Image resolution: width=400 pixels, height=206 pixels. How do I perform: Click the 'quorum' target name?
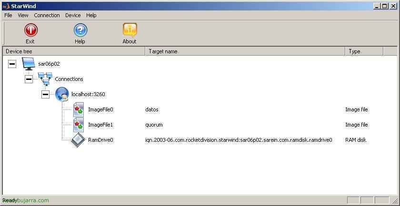pyautogui.click(x=154, y=125)
